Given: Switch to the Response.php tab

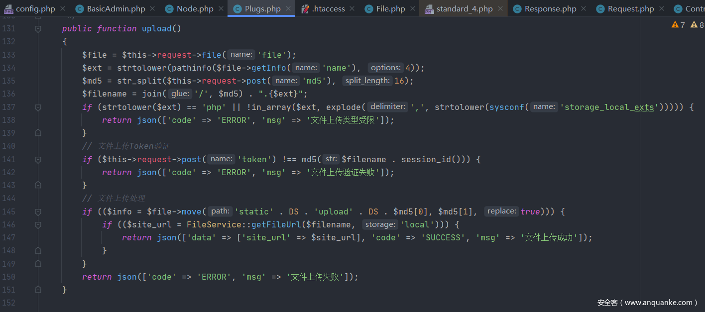Looking at the screenshot, I should (x=550, y=9).
